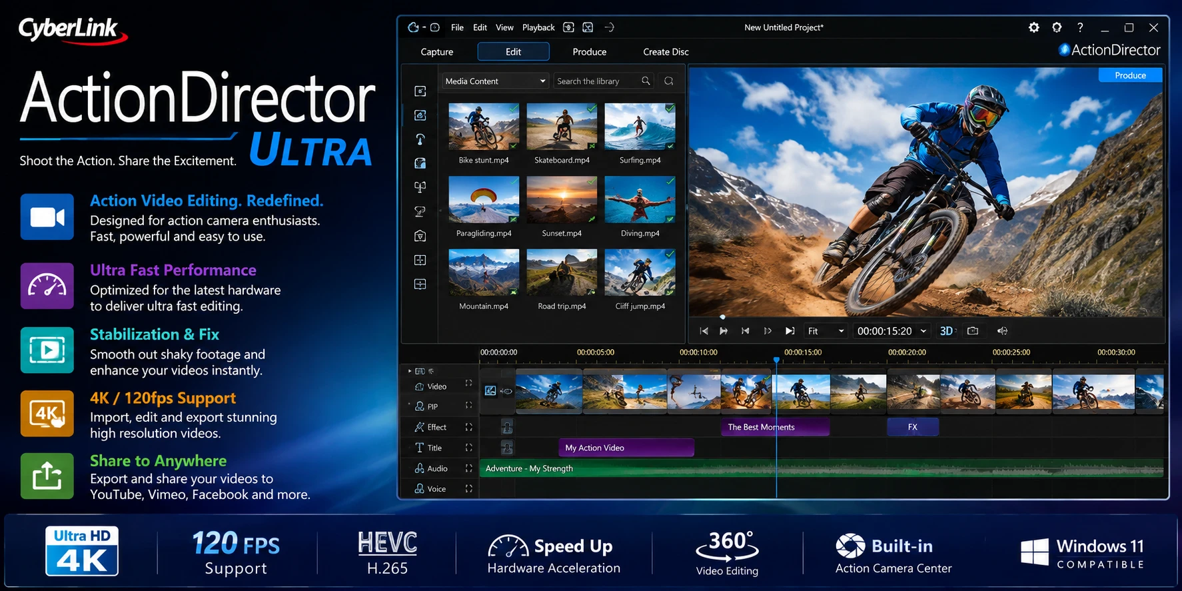
Task: Click the second square icon right of Playback menu
Action: 588,27
